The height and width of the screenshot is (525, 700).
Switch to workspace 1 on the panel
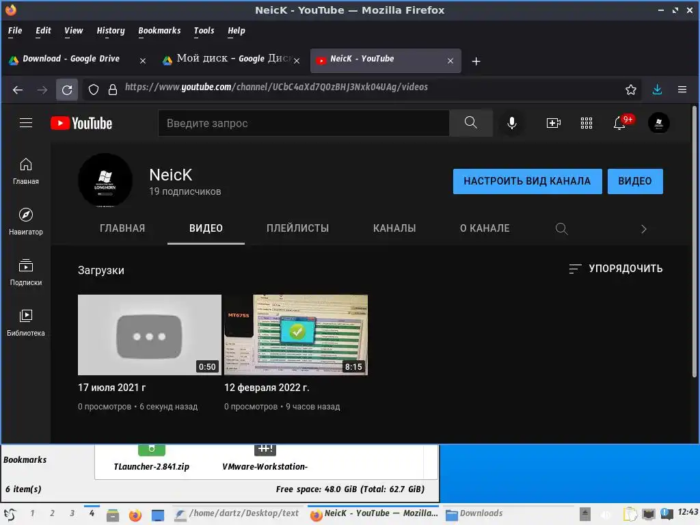32,513
